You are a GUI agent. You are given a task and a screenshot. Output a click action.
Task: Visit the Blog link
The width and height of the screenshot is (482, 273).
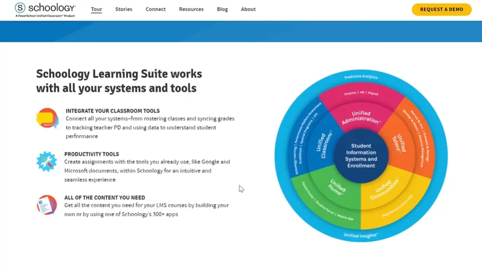coord(222,9)
